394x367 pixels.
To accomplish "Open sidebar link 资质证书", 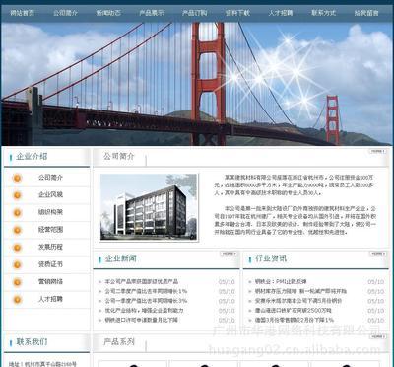I will pos(50,264).
